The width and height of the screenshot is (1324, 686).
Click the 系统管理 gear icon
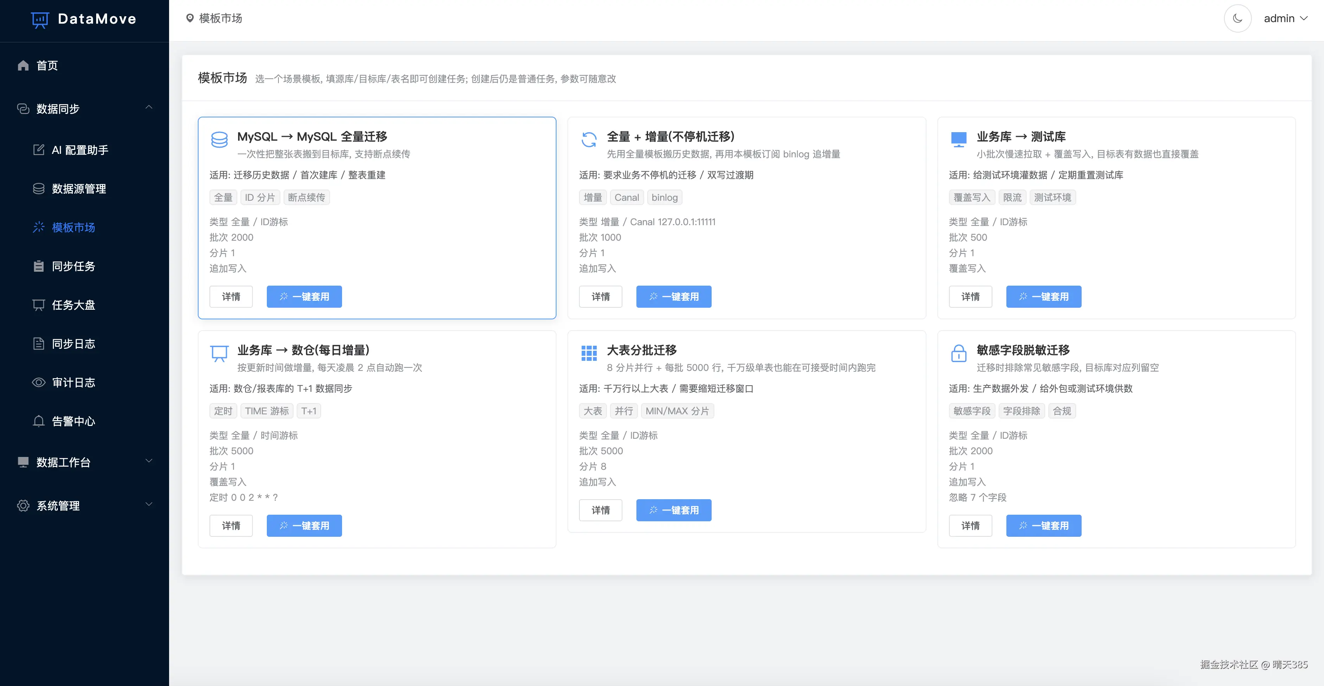pos(23,505)
